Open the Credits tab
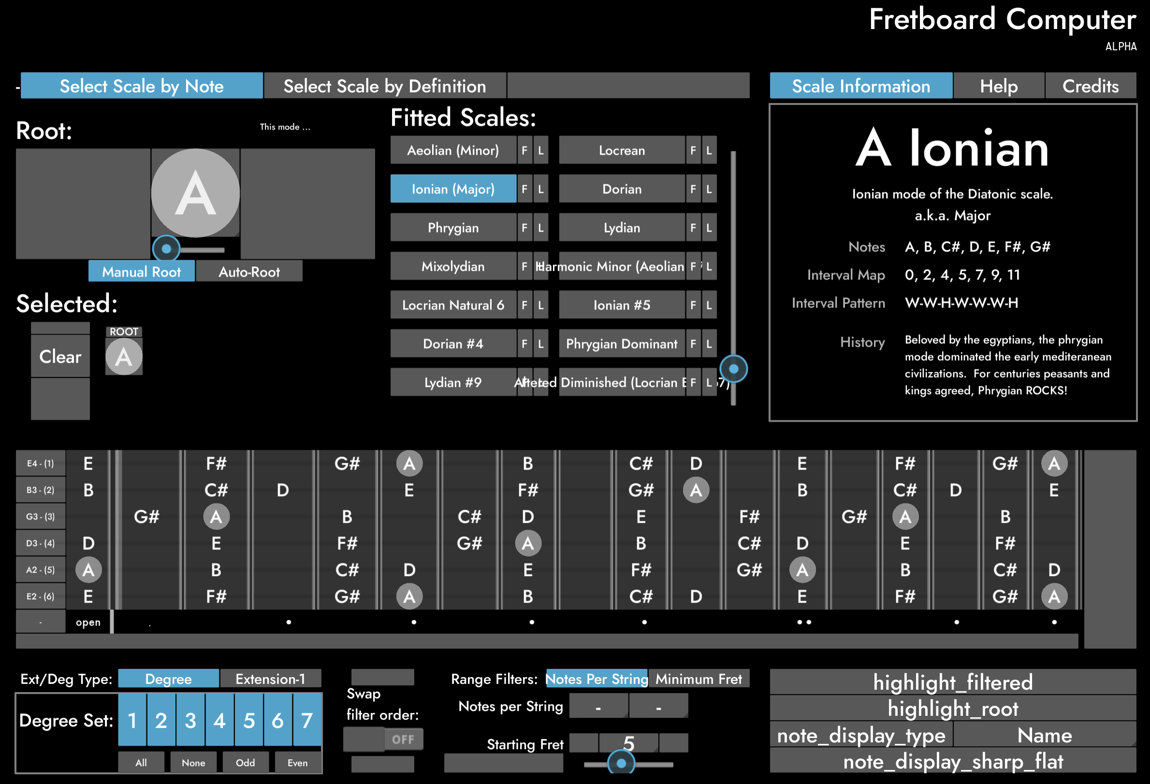The width and height of the screenshot is (1150, 784). (1090, 86)
